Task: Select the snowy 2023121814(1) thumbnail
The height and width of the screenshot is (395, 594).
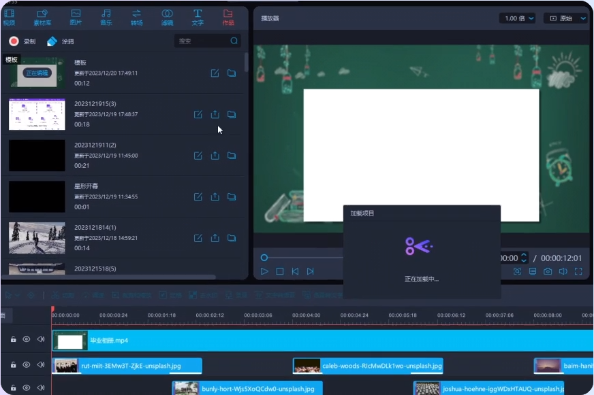Action: tap(37, 238)
